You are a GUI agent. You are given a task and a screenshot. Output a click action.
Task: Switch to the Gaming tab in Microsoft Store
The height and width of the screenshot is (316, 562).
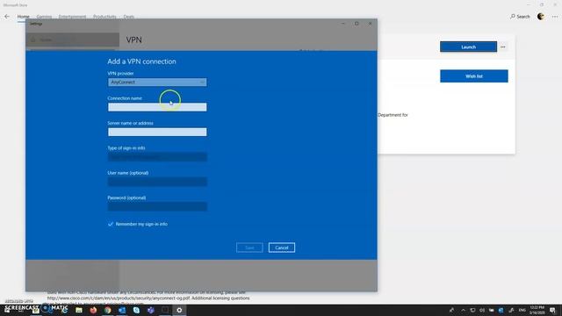pyautogui.click(x=44, y=17)
